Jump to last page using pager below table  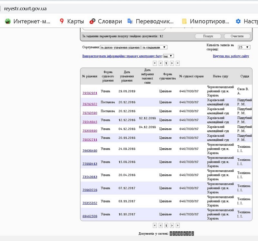[178, 226]
